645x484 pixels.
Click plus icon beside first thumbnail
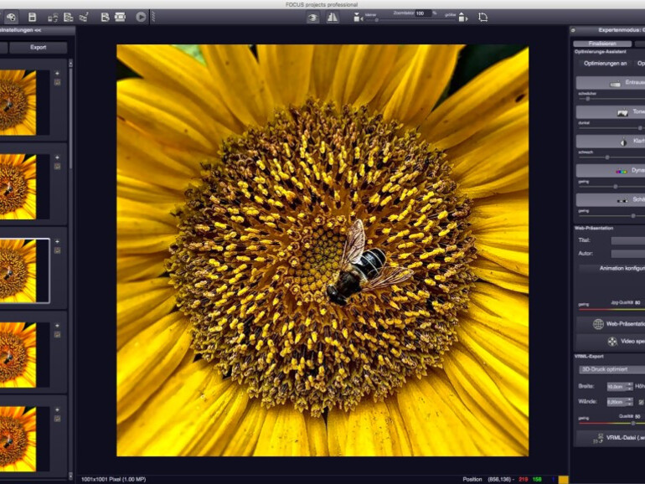click(57, 73)
